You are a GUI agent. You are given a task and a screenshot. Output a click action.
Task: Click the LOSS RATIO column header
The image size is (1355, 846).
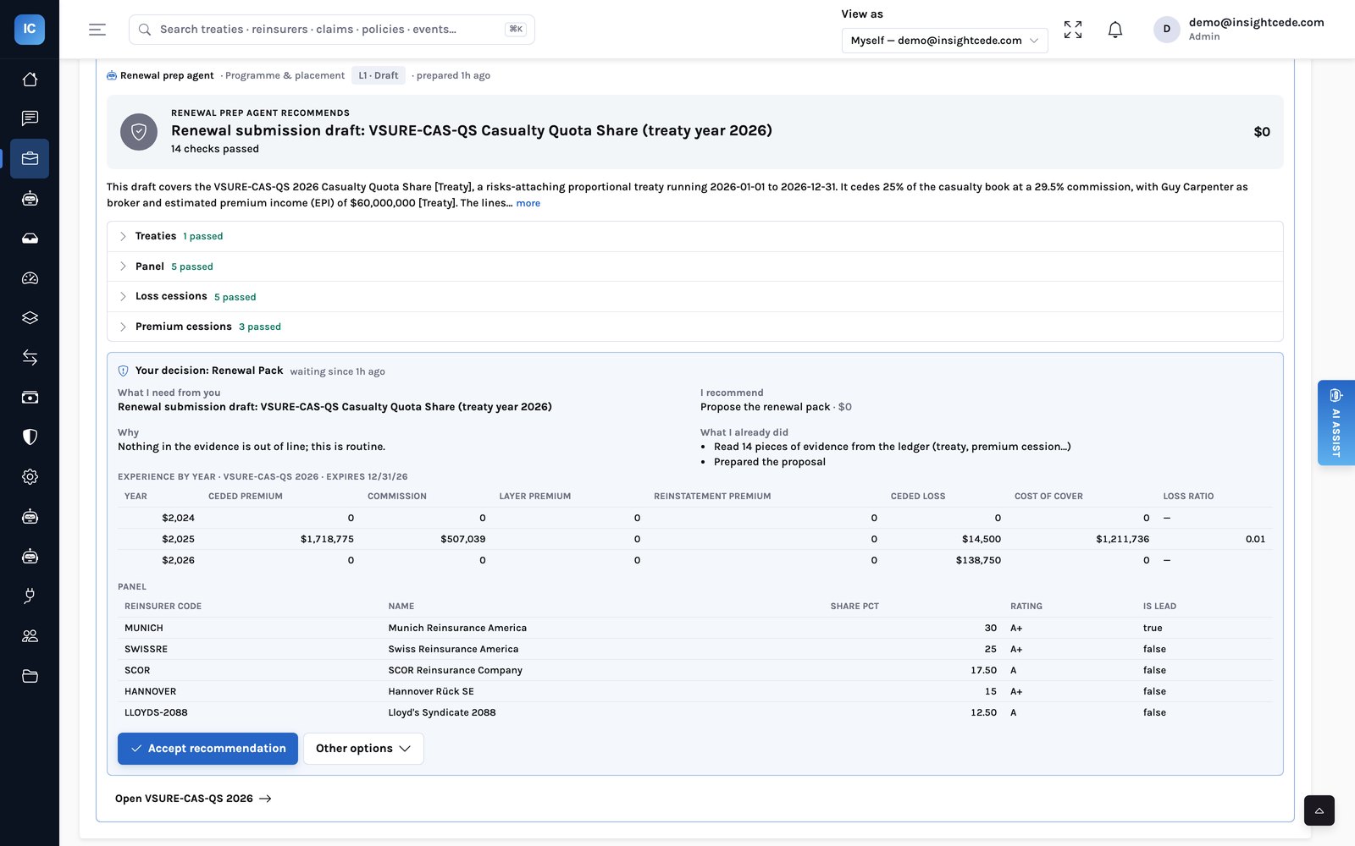click(1188, 497)
